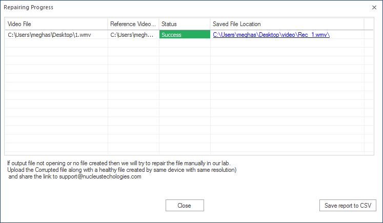
Task: Click the Close button
Action: [x=185, y=206]
